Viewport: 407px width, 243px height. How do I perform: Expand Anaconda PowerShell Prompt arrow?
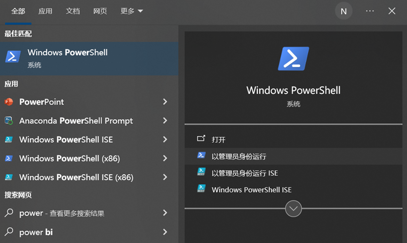(x=165, y=121)
